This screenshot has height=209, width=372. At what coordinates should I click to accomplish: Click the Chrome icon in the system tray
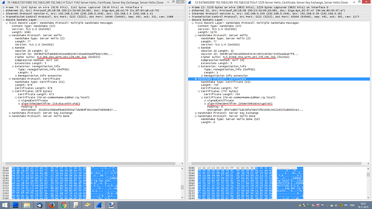(x=299, y=205)
